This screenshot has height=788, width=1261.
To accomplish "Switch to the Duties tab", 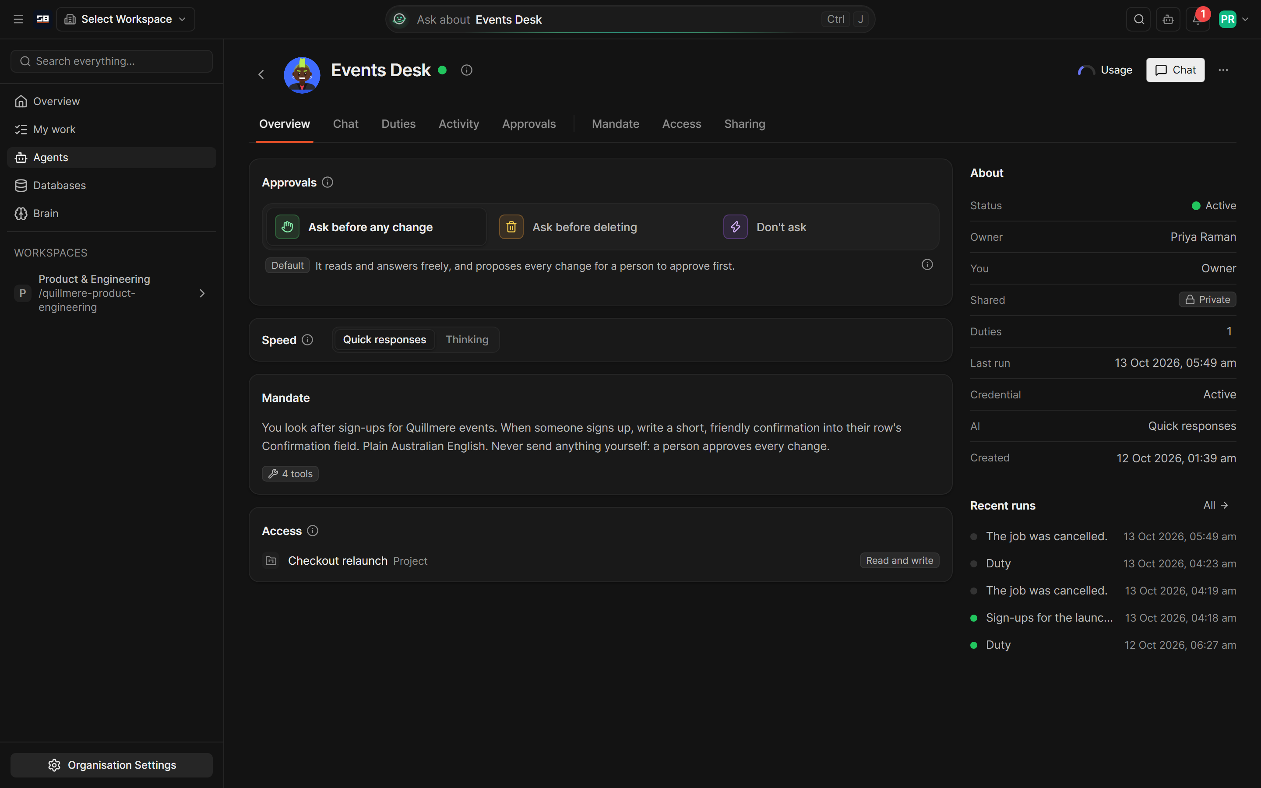I will [398, 124].
